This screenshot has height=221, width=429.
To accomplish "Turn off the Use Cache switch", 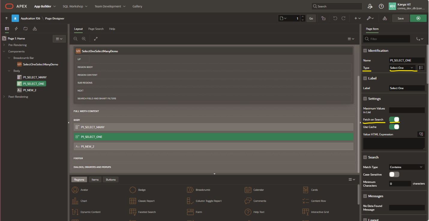I will pos(394,127).
